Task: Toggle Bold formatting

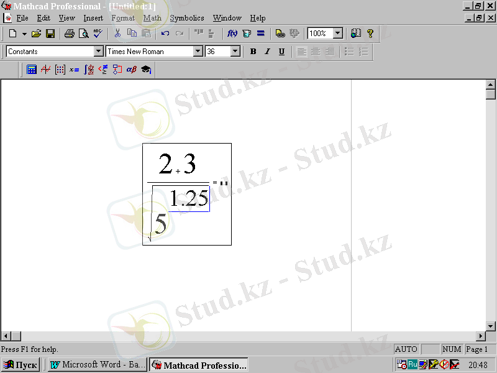Action: (x=253, y=52)
